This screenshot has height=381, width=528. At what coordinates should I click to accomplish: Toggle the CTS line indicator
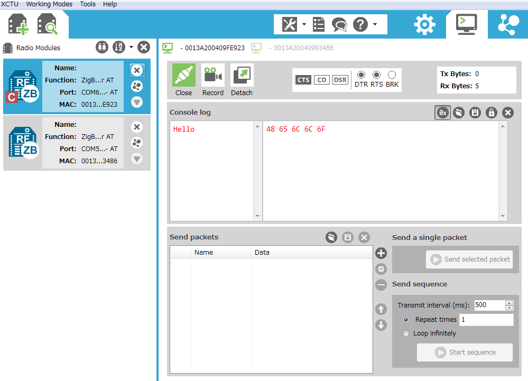(303, 80)
